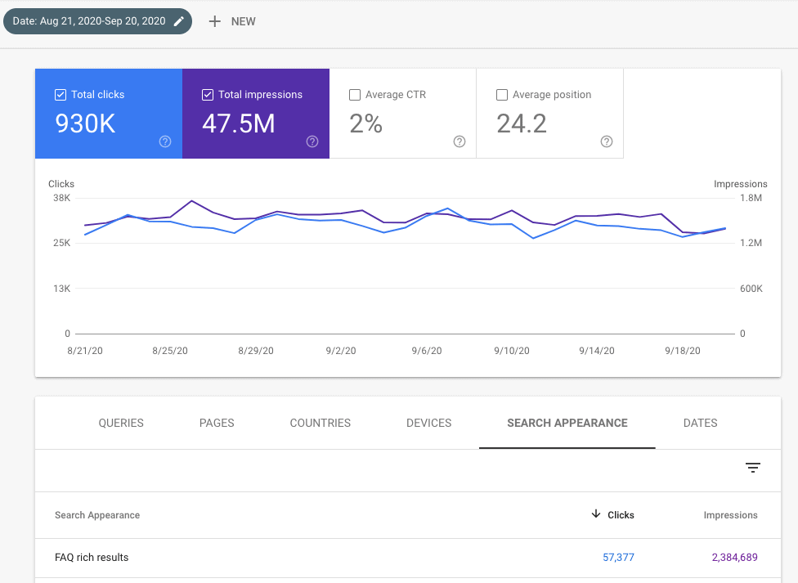798x583 pixels.
Task: Enable the Average CTR metric
Action: pos(354,94)
